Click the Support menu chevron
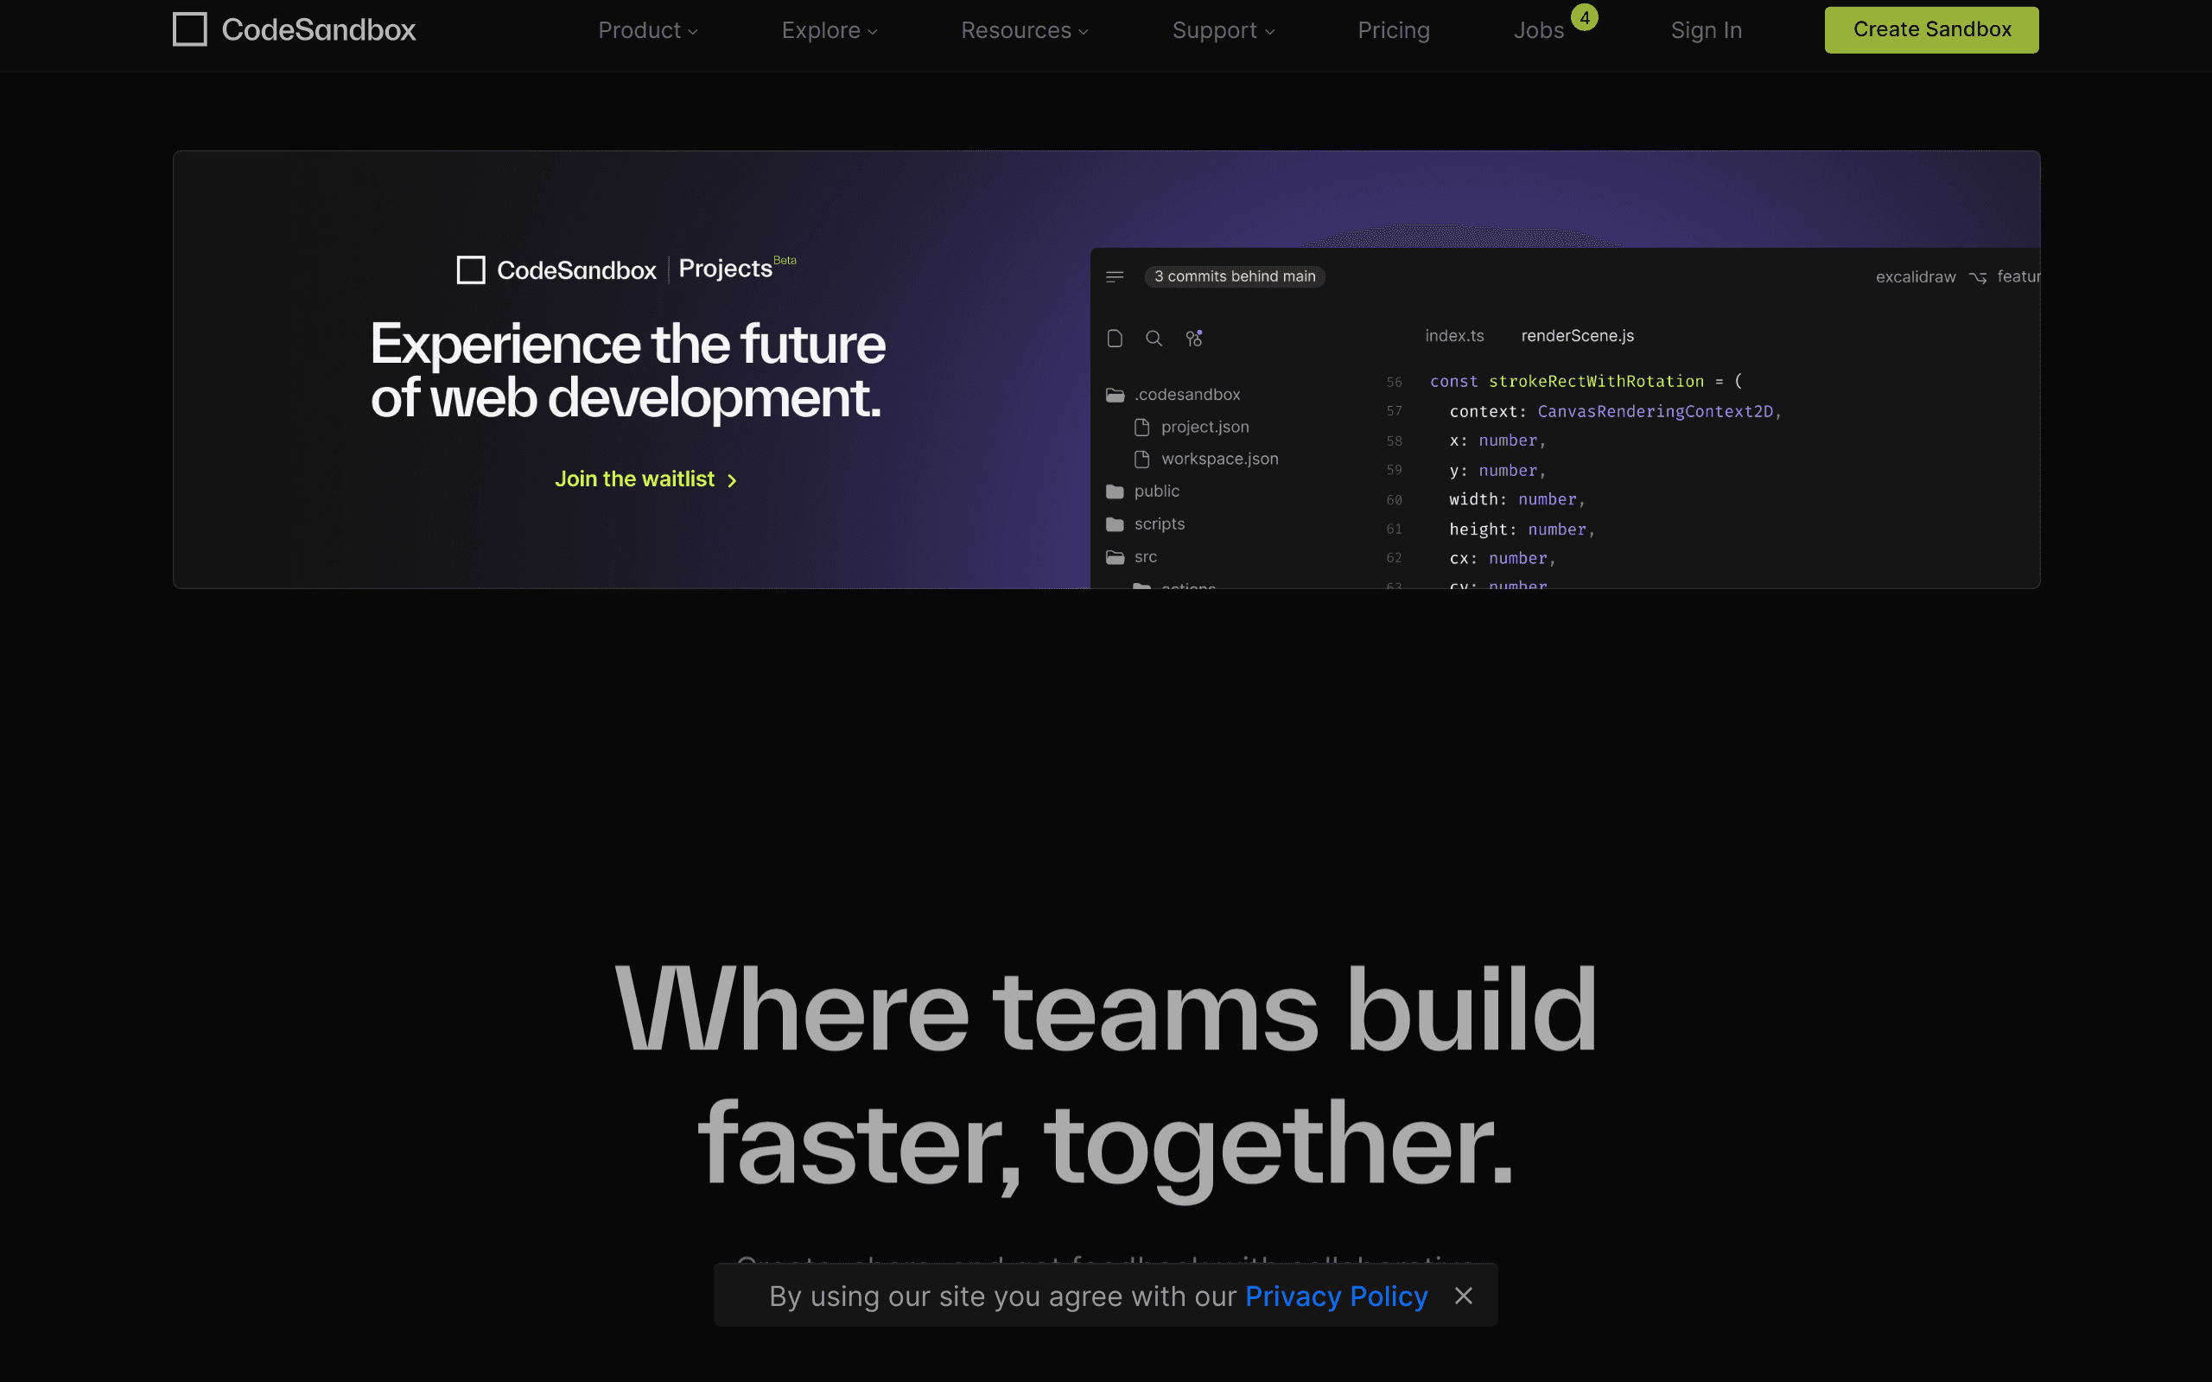The width and height of the screenshot is (2212, 1382). tap(1269, 32)
